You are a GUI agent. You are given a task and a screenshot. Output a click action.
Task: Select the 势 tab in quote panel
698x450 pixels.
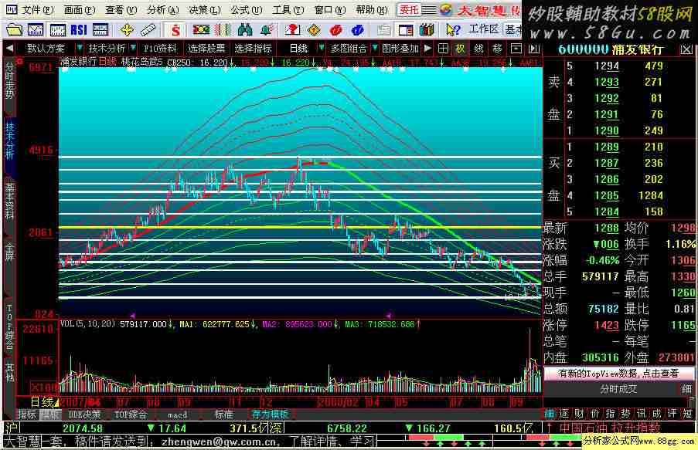625,414
